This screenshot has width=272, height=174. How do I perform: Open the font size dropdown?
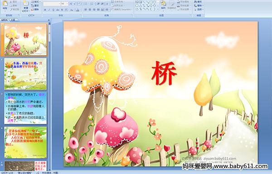pos(67,4)
